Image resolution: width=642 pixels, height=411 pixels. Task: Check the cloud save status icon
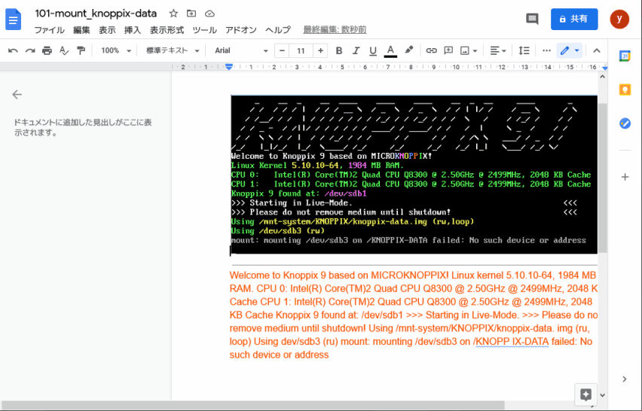(209, 14)
